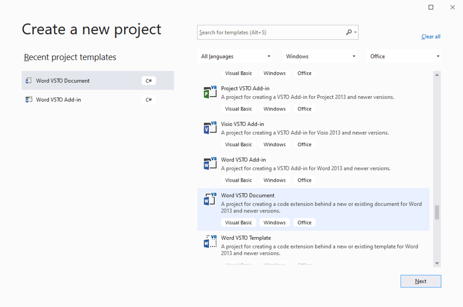Click C# badge on Word VSTO Document row
Image resolution: width=463 pixels, height=307 pixels.
pyautogui.click(x=149, y=81)
